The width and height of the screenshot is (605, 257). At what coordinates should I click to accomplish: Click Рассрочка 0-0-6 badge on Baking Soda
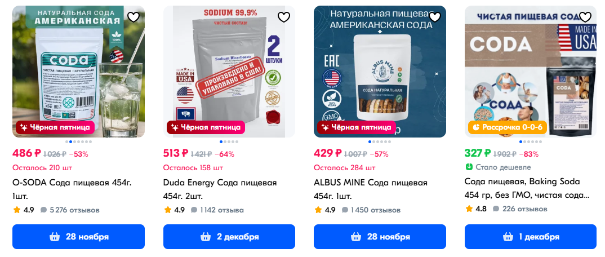click(508, 127)
